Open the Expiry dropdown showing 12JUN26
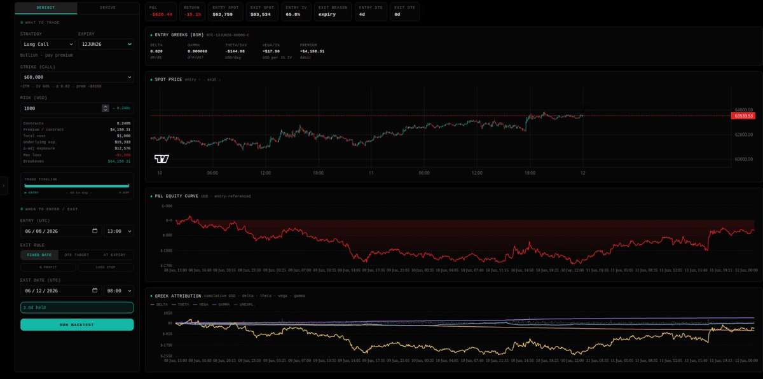763x379 pixels. (106, 45)
